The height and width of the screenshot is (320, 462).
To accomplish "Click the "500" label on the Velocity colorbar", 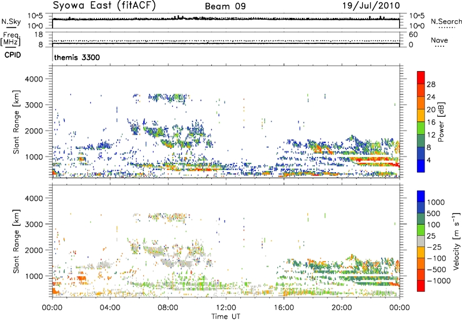I will (433, 213).
